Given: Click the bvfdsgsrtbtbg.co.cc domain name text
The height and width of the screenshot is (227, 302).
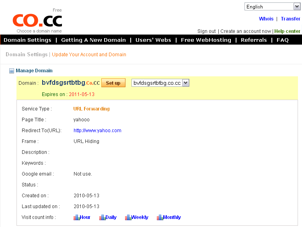Looking at the screenshot, I should tap(71, 83).
